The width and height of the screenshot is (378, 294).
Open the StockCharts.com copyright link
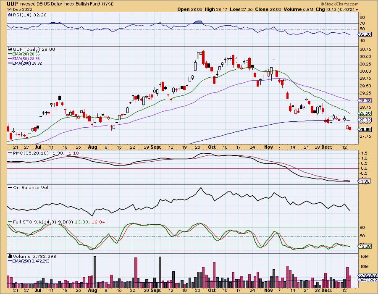coord(339,4)
